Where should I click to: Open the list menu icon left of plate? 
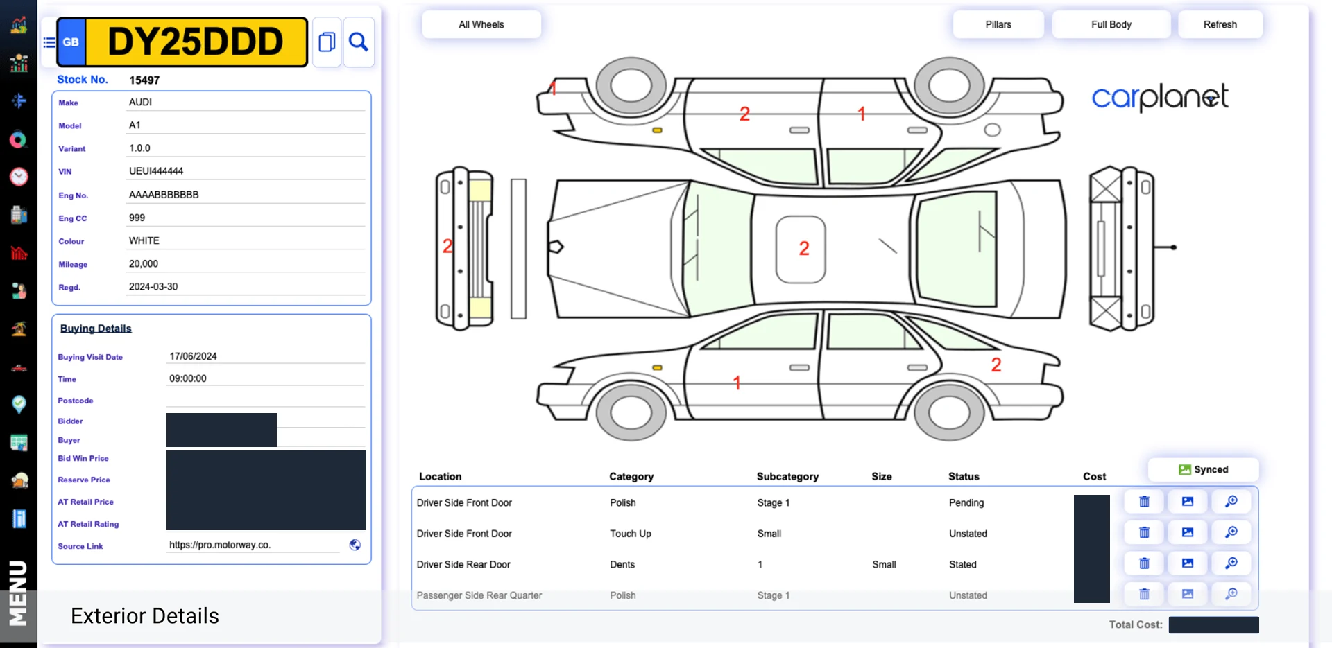[49, 42]
